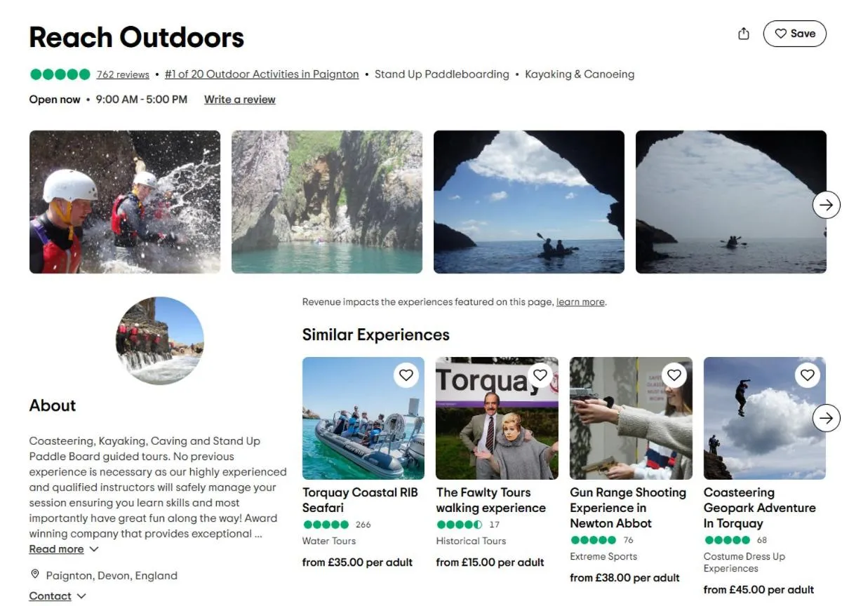The width and height of the screenshot is (849, 606).
Task: Click the five-bubble rating next to reviews
Action: (x=60, y=74)
